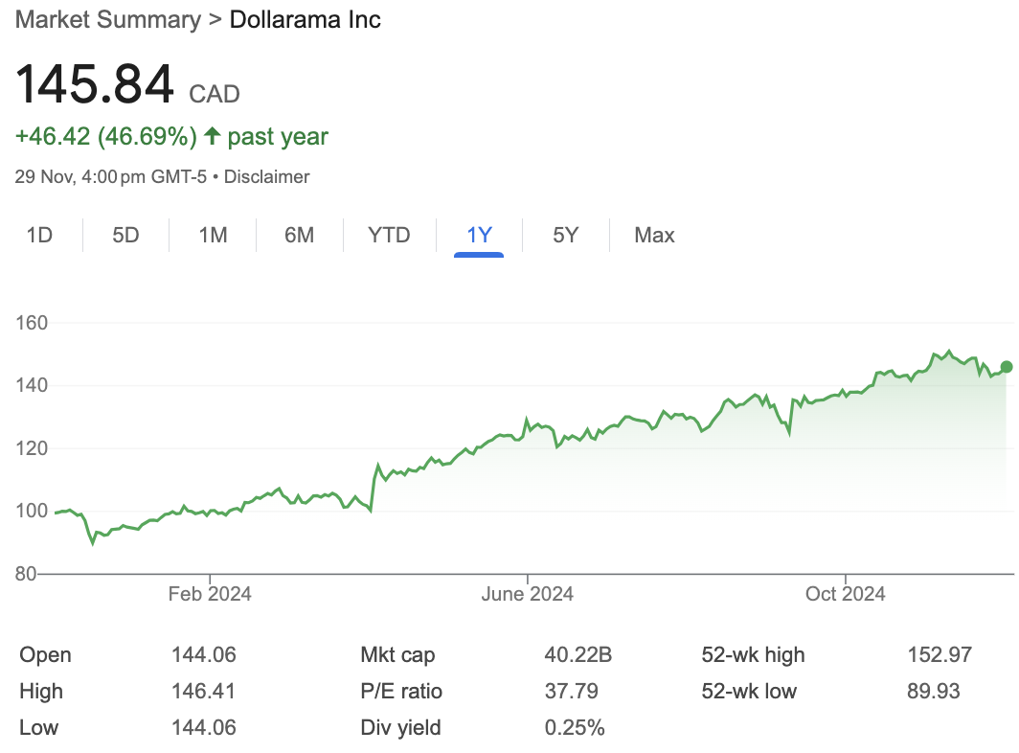
Task: Click the Div yield label
Action: [x=400, y=727]
